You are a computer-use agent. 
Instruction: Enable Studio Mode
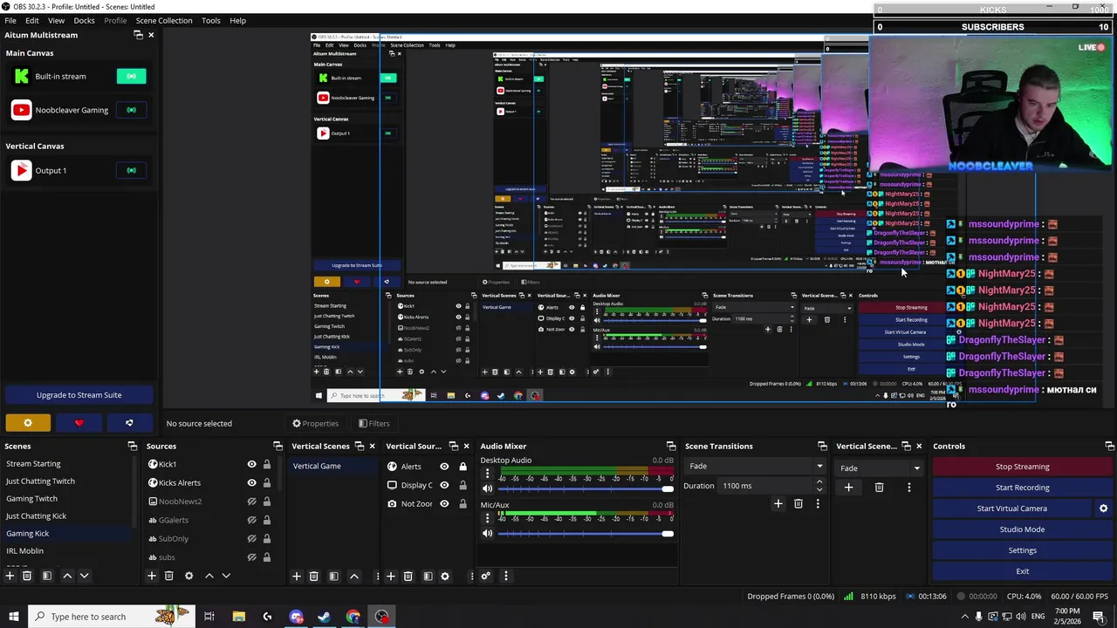(x=1023, y=529)
